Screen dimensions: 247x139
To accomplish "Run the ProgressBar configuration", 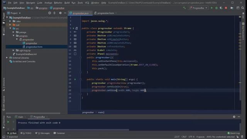I will tap(212, 8).
